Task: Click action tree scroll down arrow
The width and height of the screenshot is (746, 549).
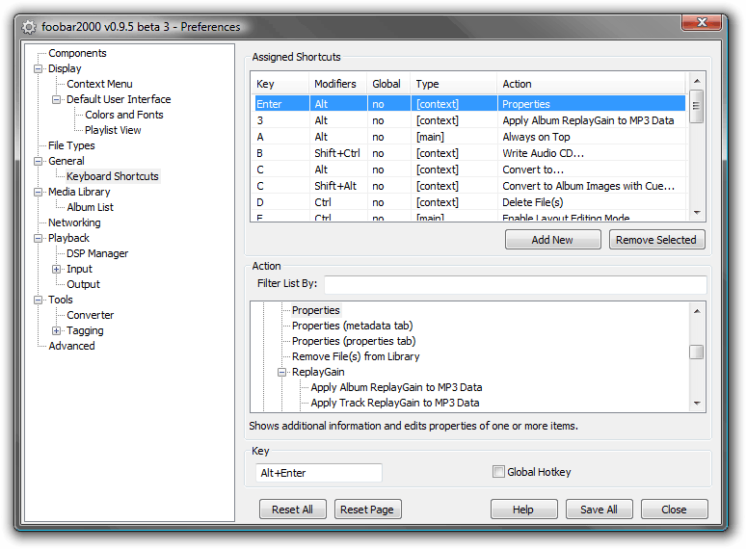Action: (697, 403)
